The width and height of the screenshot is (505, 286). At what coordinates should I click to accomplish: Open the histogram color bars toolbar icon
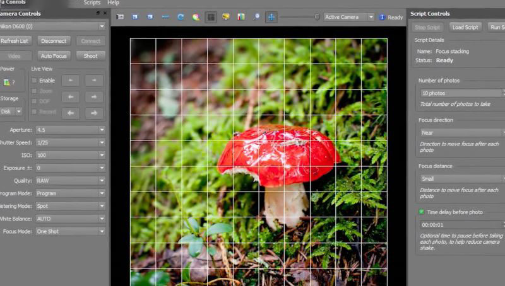[241, 17]
